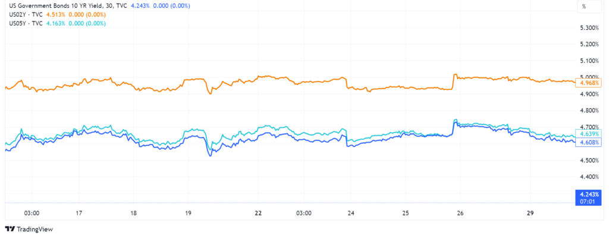
Task: Click the 19 date marker on time axis
Action: click(x=188, y=213)
